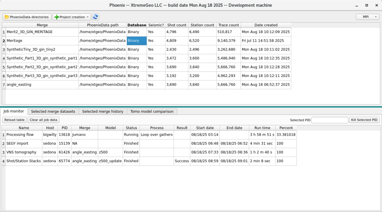382x212 pixels.
Task: Click Success result cell
Action: pyautogui.click(x=182, y=161)
